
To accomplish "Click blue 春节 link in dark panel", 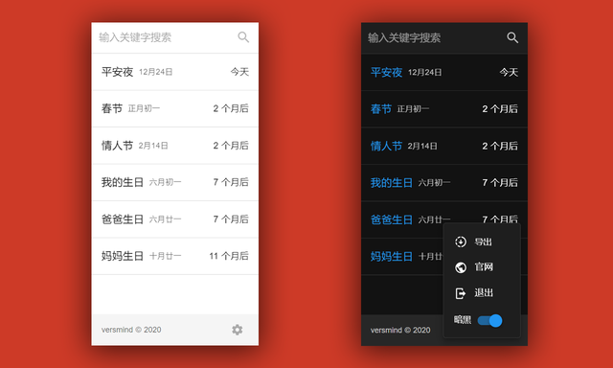I will tap(381, 108).
